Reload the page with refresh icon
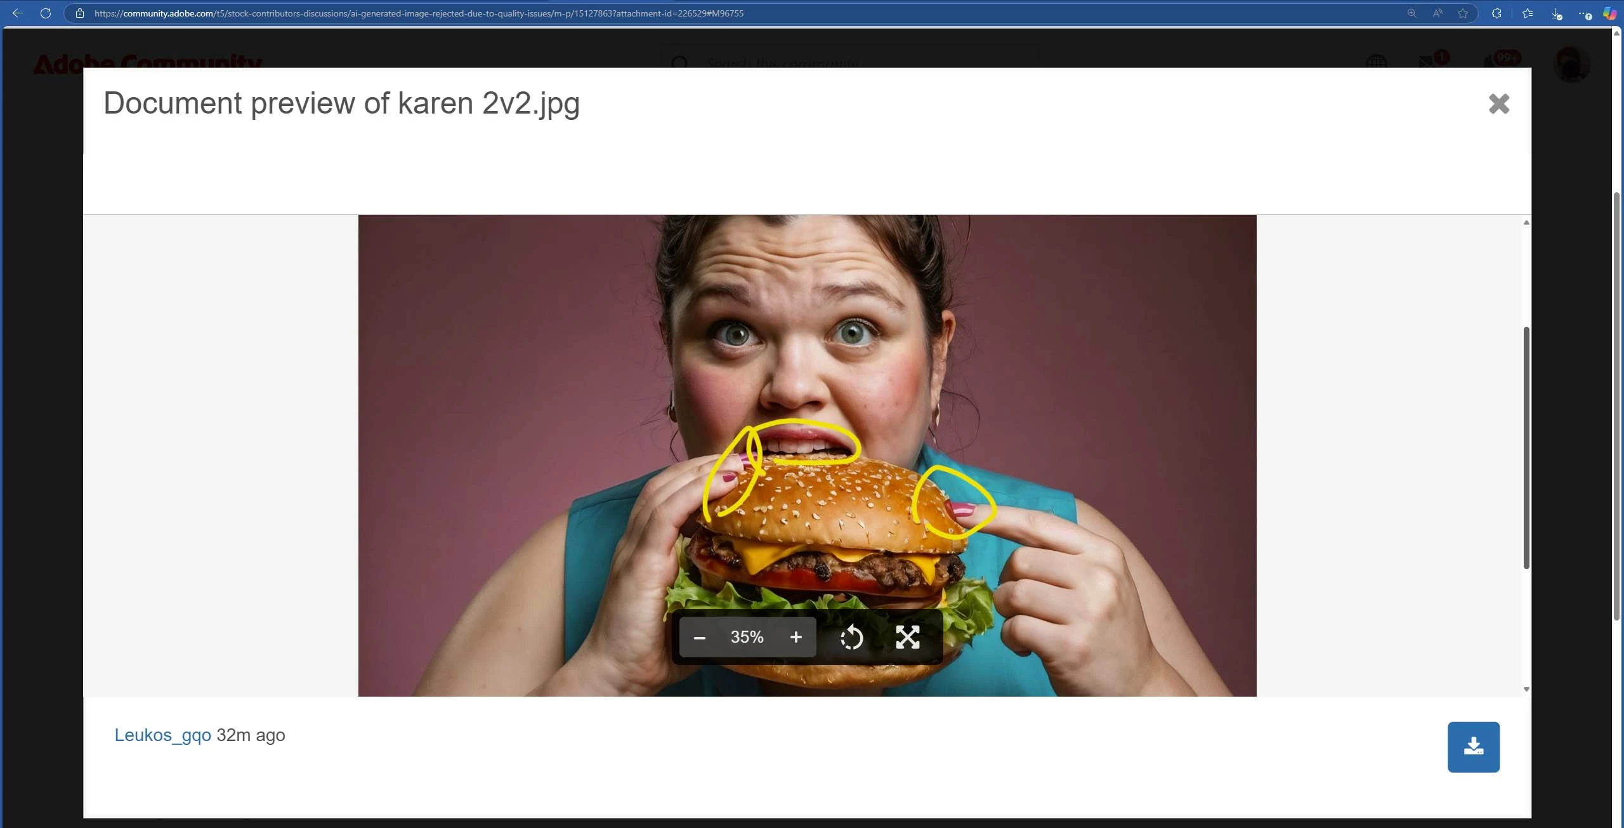1624x828 pixels. point(46,13)
